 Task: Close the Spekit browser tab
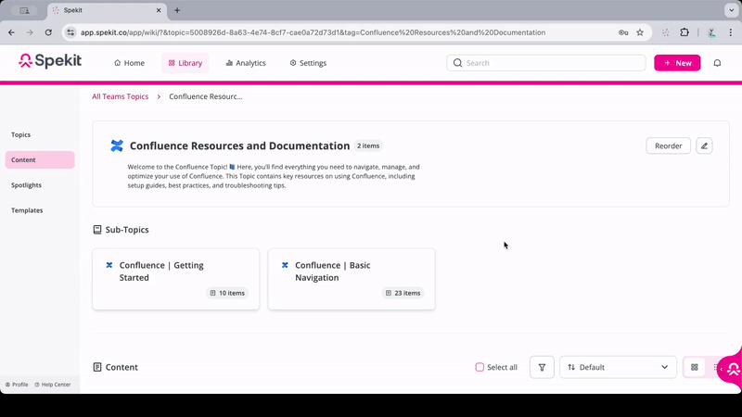[159, 10]
